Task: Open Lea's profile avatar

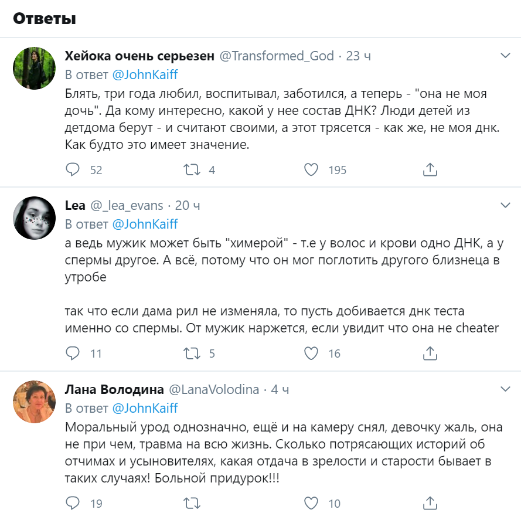Action: pyautogui.click(x=34, y=218)
